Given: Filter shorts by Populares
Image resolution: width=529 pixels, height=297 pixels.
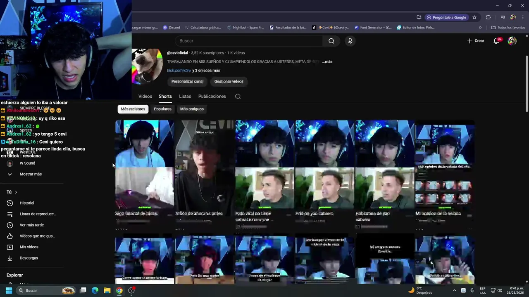Looking at the screenshot, I should (x=162, y=109).
